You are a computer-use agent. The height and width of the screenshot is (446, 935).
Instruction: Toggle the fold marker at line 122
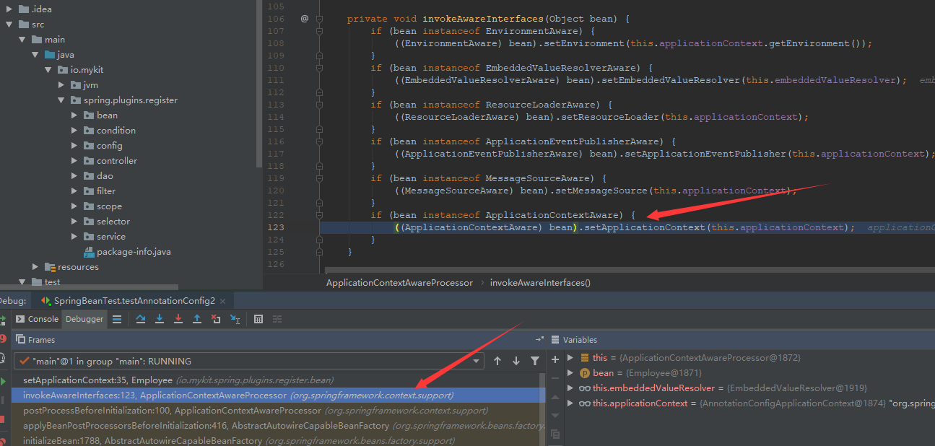pyautogui.click(x=319, y=215)
